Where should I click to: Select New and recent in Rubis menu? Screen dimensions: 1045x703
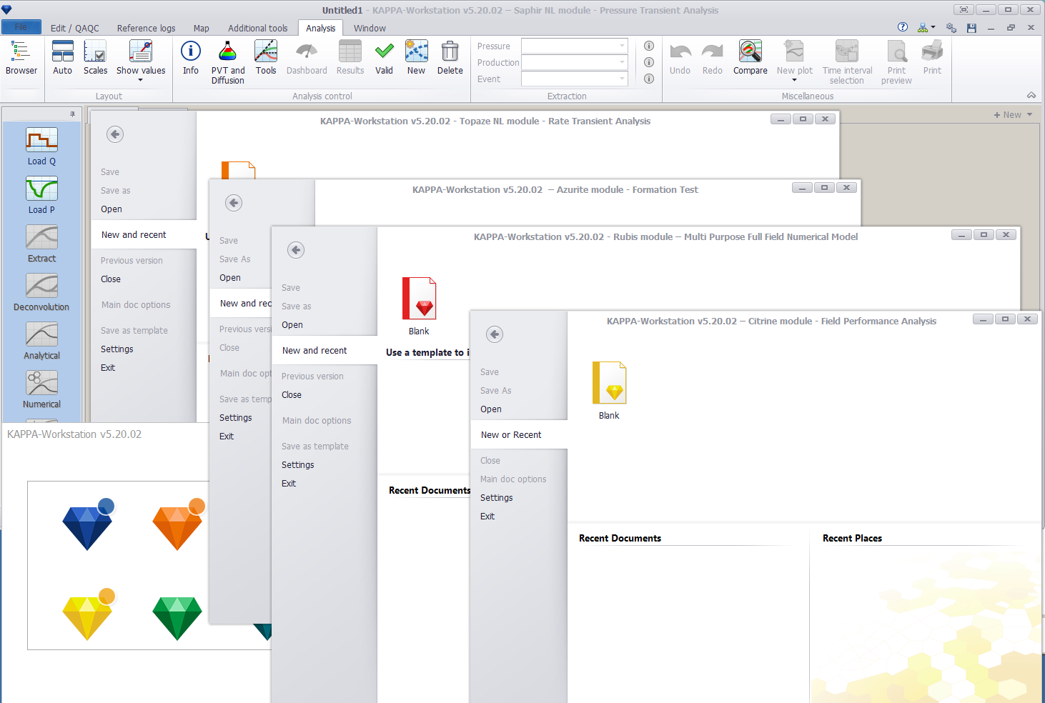click(x=325, y=350)
